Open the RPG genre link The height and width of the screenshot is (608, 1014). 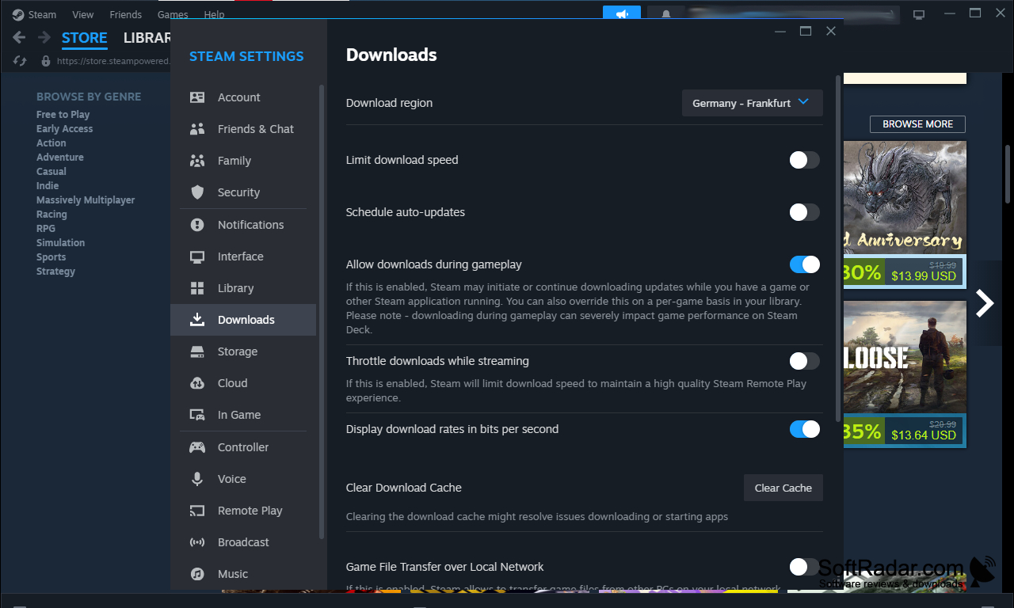click(46, 229)
